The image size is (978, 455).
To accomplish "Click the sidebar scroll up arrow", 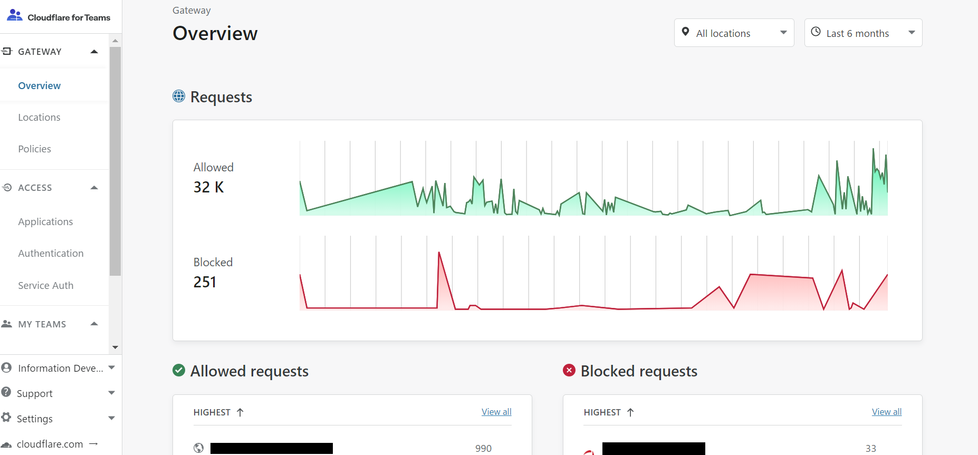I will click(115, 41).
